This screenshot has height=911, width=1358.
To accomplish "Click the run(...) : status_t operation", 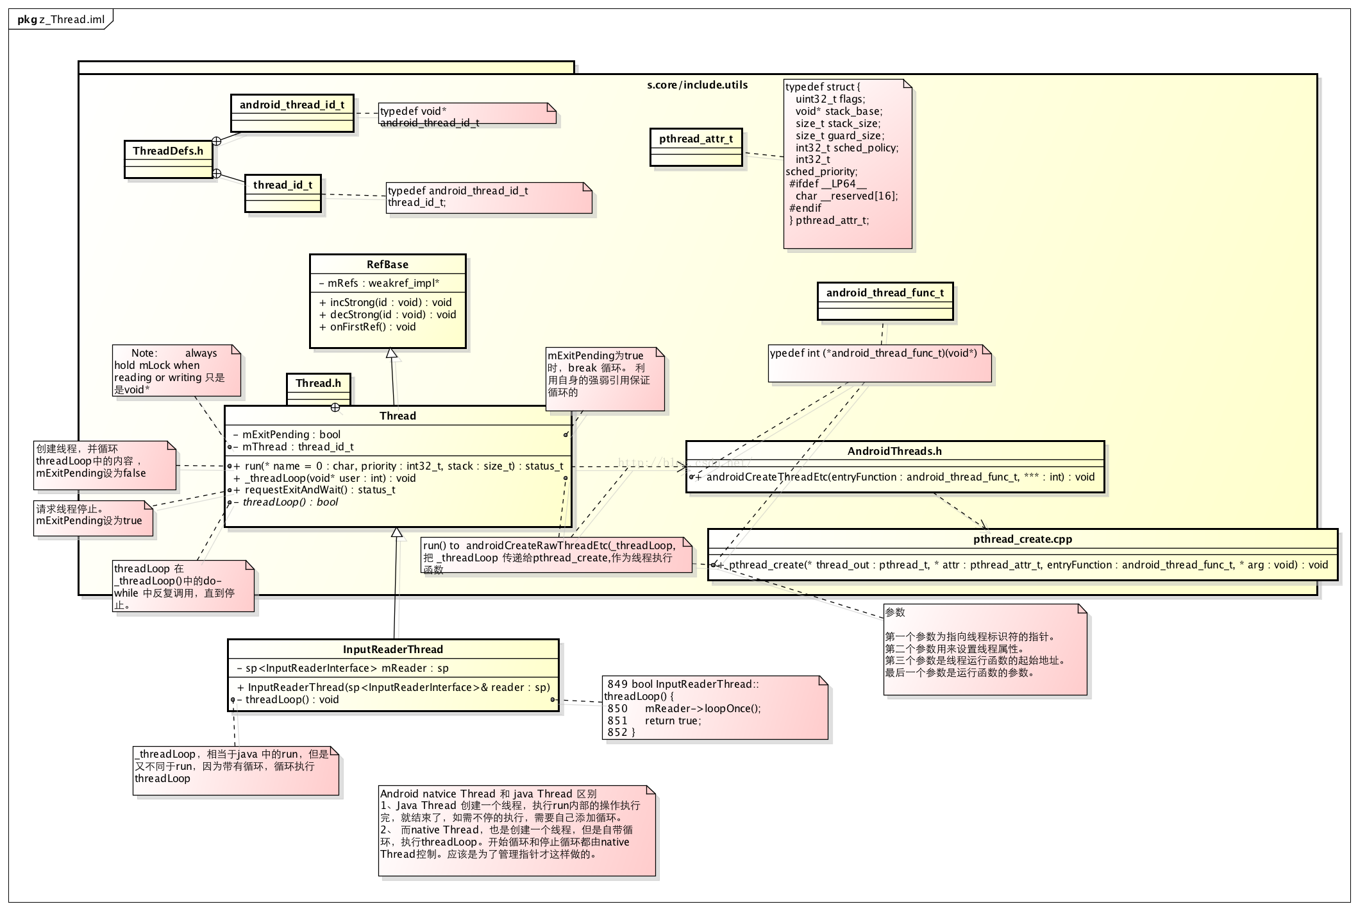I will coord(398,466).
